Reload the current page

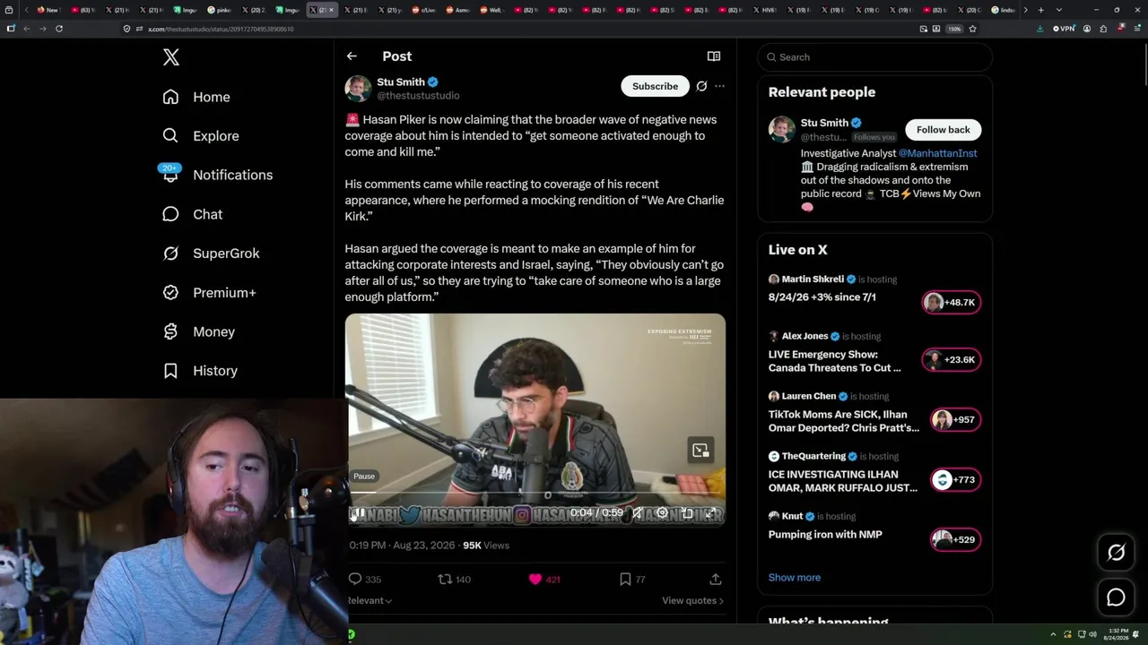click(x=59, y=29)
